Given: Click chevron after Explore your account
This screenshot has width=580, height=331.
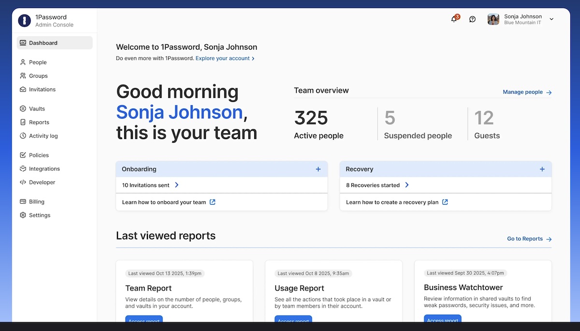Looking at the screenshot, I should 253,58.
